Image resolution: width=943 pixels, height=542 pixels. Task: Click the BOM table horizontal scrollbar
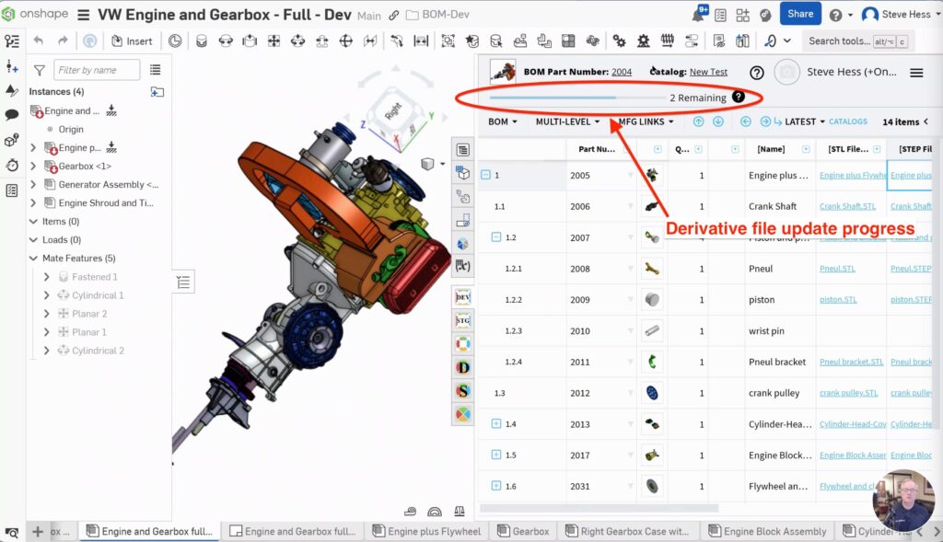pyautogui.click(x=599, y=508)
